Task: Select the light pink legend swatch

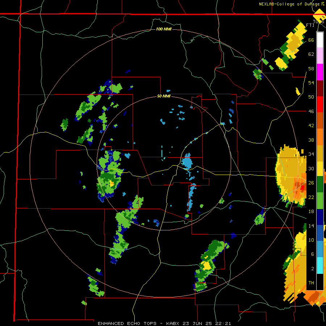Action: point(320,56)
